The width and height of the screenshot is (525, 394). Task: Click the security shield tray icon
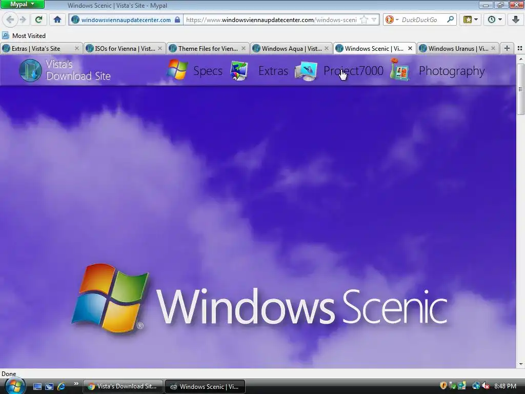(443, 386)
